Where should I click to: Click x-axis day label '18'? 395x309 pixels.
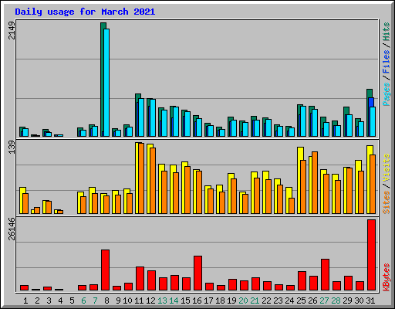[x=220, y=301]
